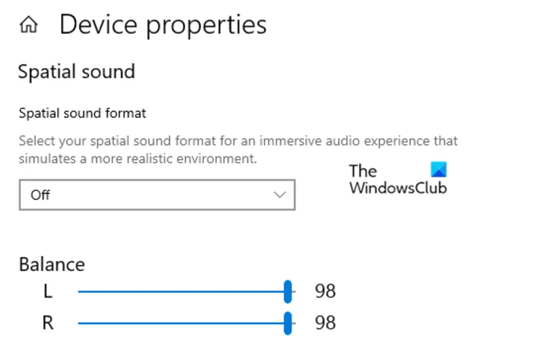Click the Device properties page title
Viewport: 544px width, 356px height.
click(163, 25)
